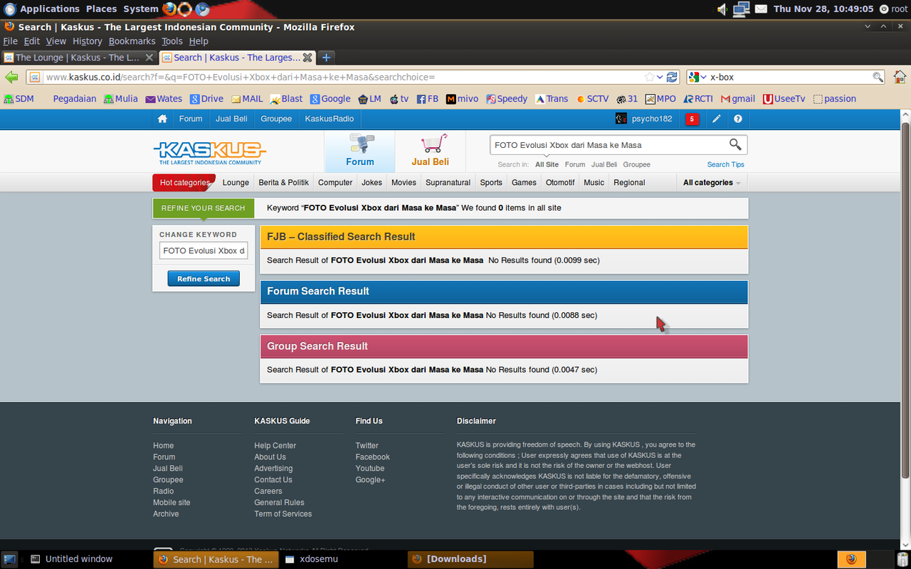Open the SCTV bookmark
The width and height of the screenshot is (911, 569).
[593, 99]
